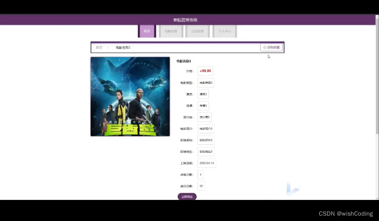Image resolution: width=379 pixels, height=221 pixels.
Task: Click the 导演3 value box
Action: coord(203,106)
